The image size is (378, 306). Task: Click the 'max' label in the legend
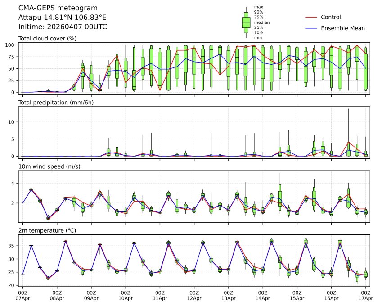(x=258, y=7)
